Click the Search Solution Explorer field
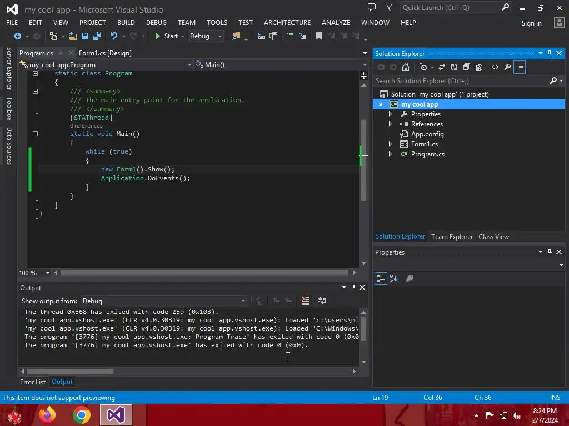This screenshot has width=569, height=426. point(461,81)
